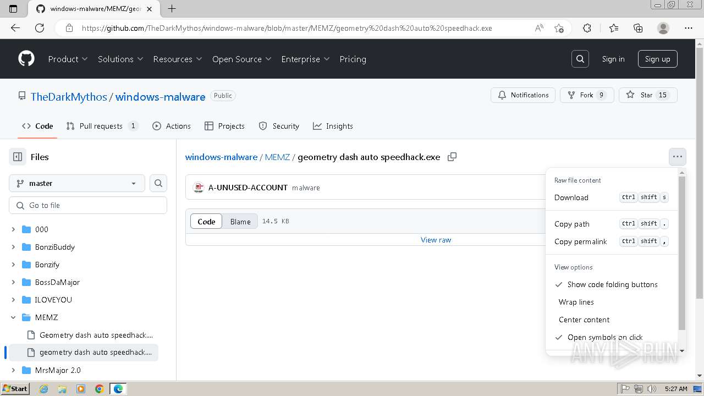The height and width of the screenshot is (396, 704).
Task: Click the browser profile avatar
Action: (x=663, y=28)
